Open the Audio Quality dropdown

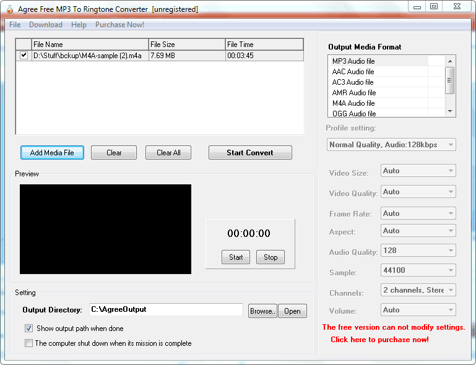pos(418,251)
